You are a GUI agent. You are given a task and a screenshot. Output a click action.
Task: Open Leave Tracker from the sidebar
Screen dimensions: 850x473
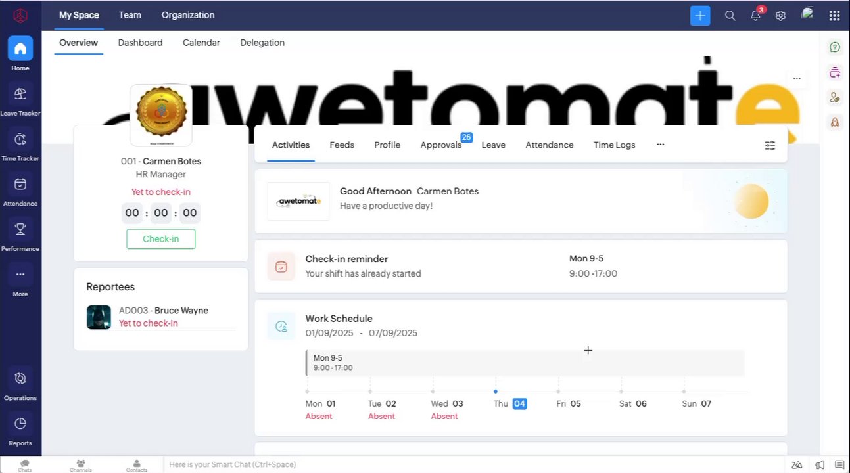click(x=20, y=100)
